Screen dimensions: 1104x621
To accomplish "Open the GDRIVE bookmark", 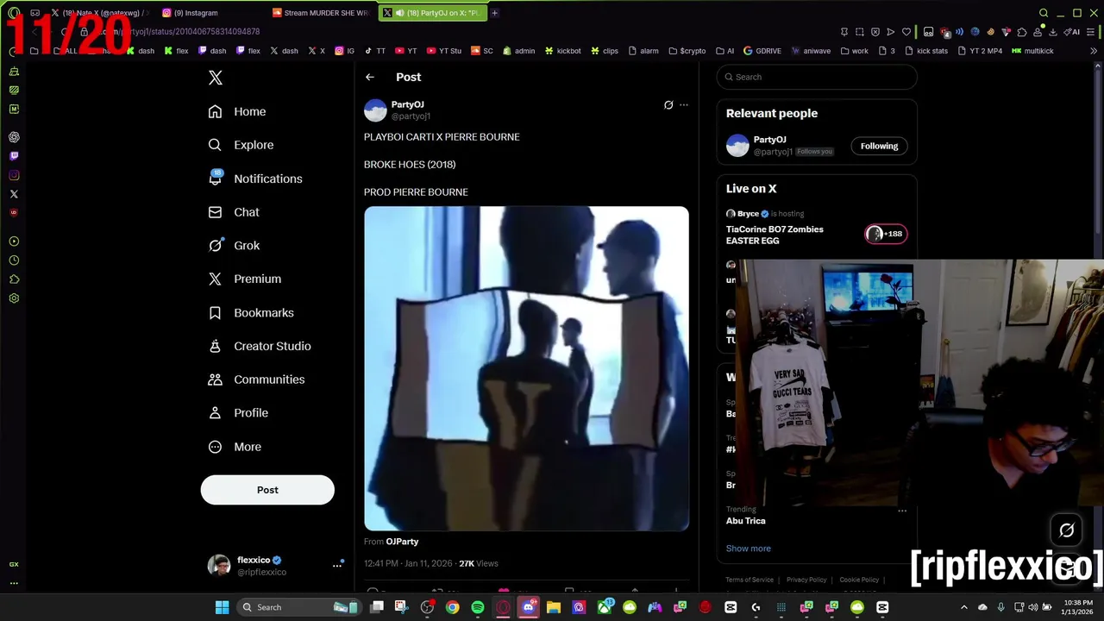I will [762, 51].
